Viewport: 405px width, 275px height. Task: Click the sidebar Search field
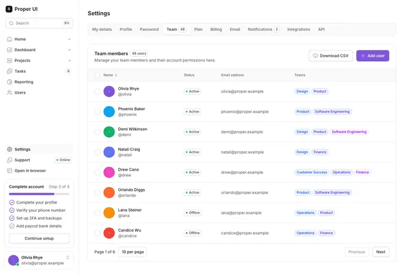(39, 23)
